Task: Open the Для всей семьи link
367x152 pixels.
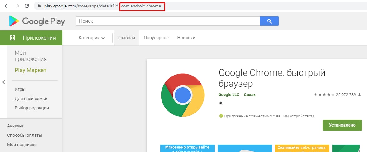Action: (x=31, y=99)
